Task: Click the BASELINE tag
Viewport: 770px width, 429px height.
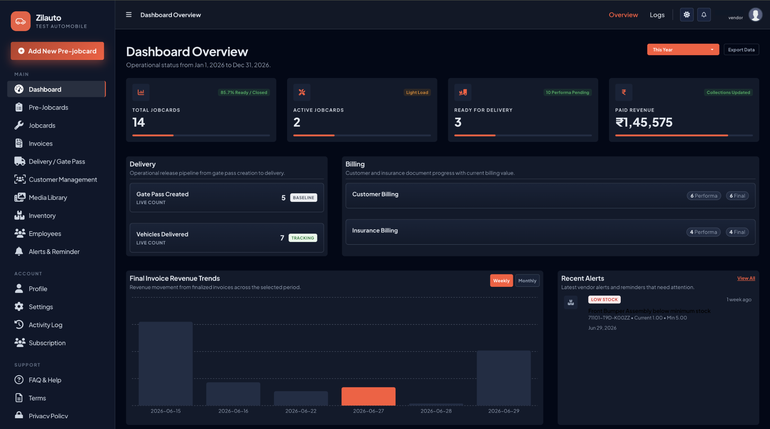Action: click(303, 198)
